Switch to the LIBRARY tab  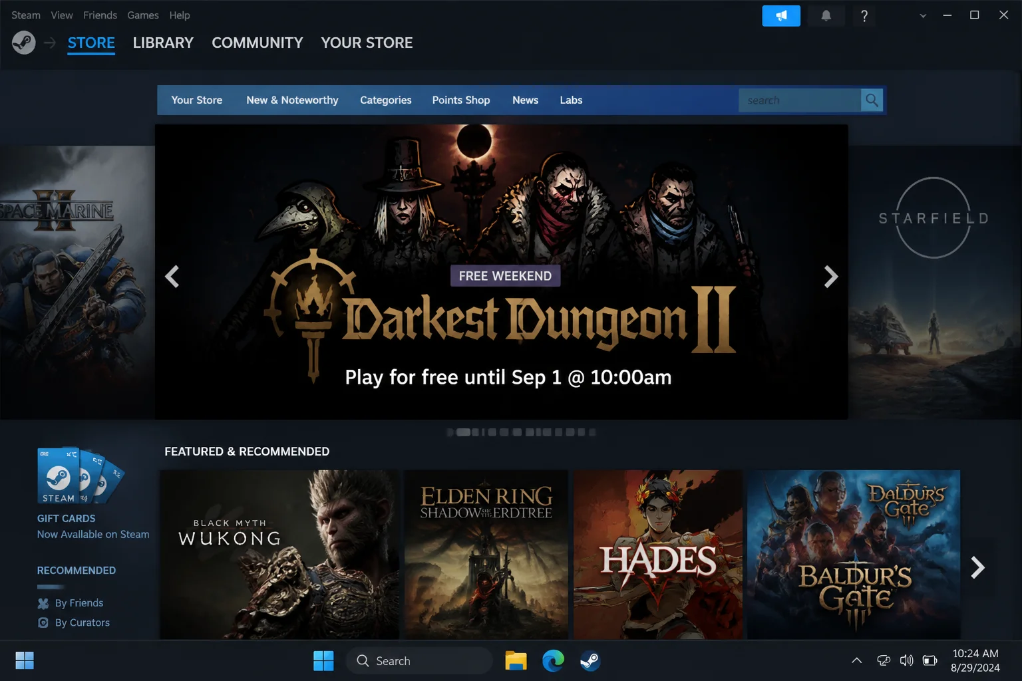click(x=163, y=43)
